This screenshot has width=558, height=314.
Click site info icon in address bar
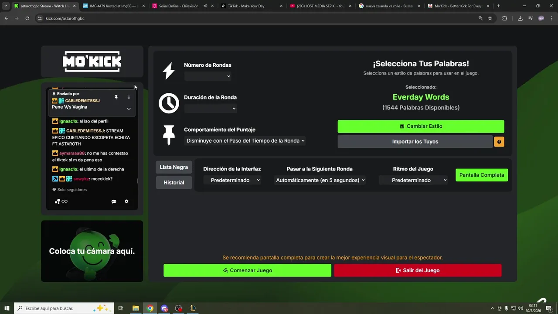coord(40,18)
